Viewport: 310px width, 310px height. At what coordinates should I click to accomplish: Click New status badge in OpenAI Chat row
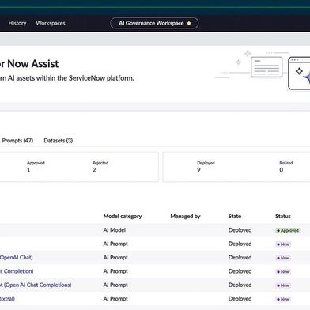[x=283, y=258]
